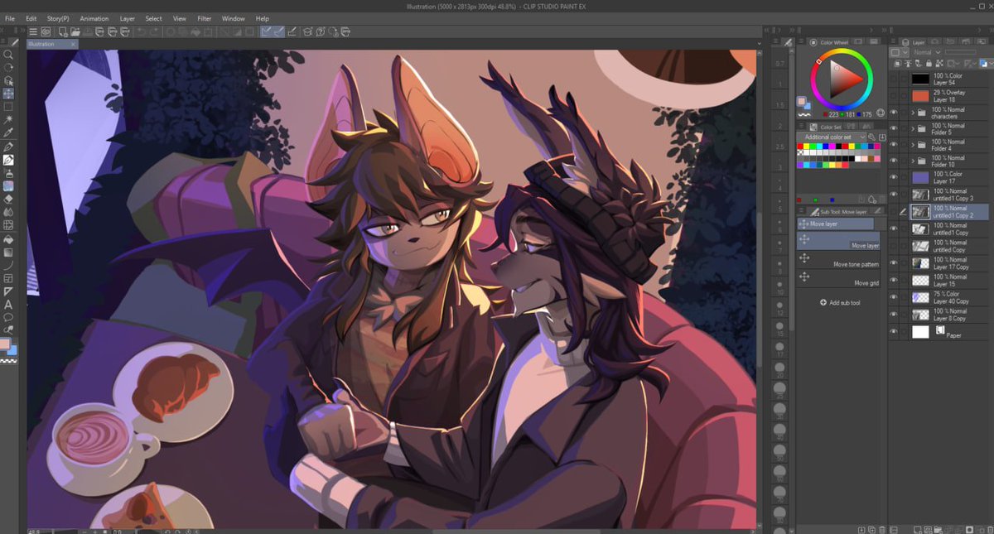Open the Animation menu
This screenshot has width=994, height=534.
[94, 18]
